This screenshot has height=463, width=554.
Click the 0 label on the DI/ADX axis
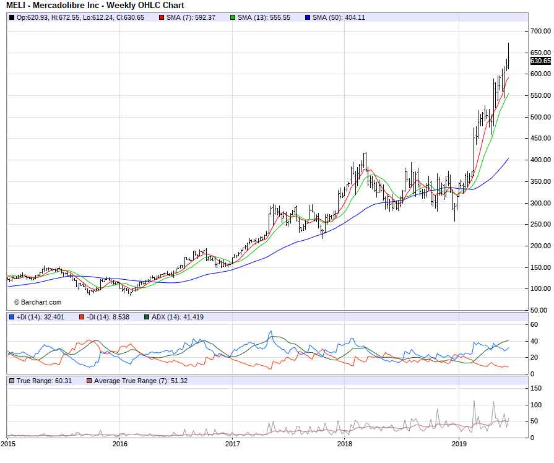(532, 374)
